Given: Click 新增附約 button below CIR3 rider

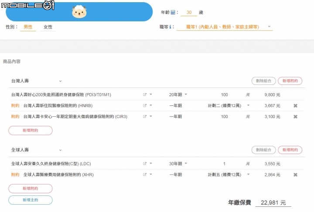Looking at the screenshot, I should click(31, 131).
